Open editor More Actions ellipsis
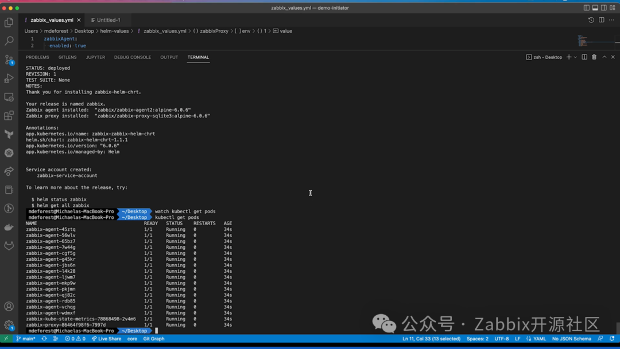The width and height of the screenshot is (620, 349). coord(612,19)
